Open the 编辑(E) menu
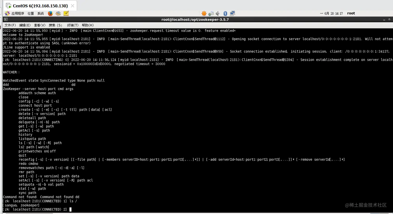Viewport: 393px width, 214px height. point(25,25)
